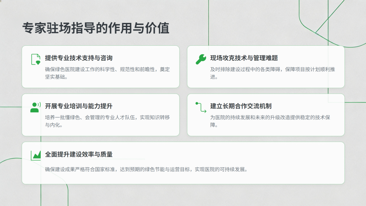The height and width of the screenshot is (206, 366).
Task: Click the route path arrow icon
Action: [201, 107]
